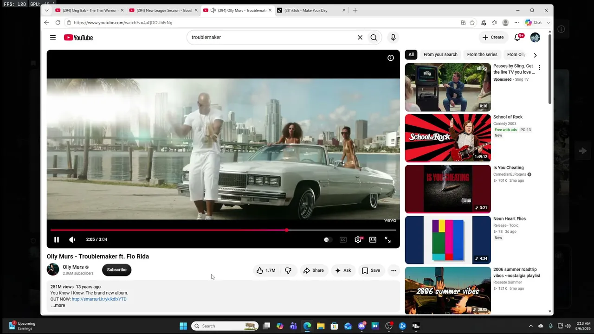Open the Olly Murs channel name link
This screenshot has width=594, height=334.
[73, 267]
